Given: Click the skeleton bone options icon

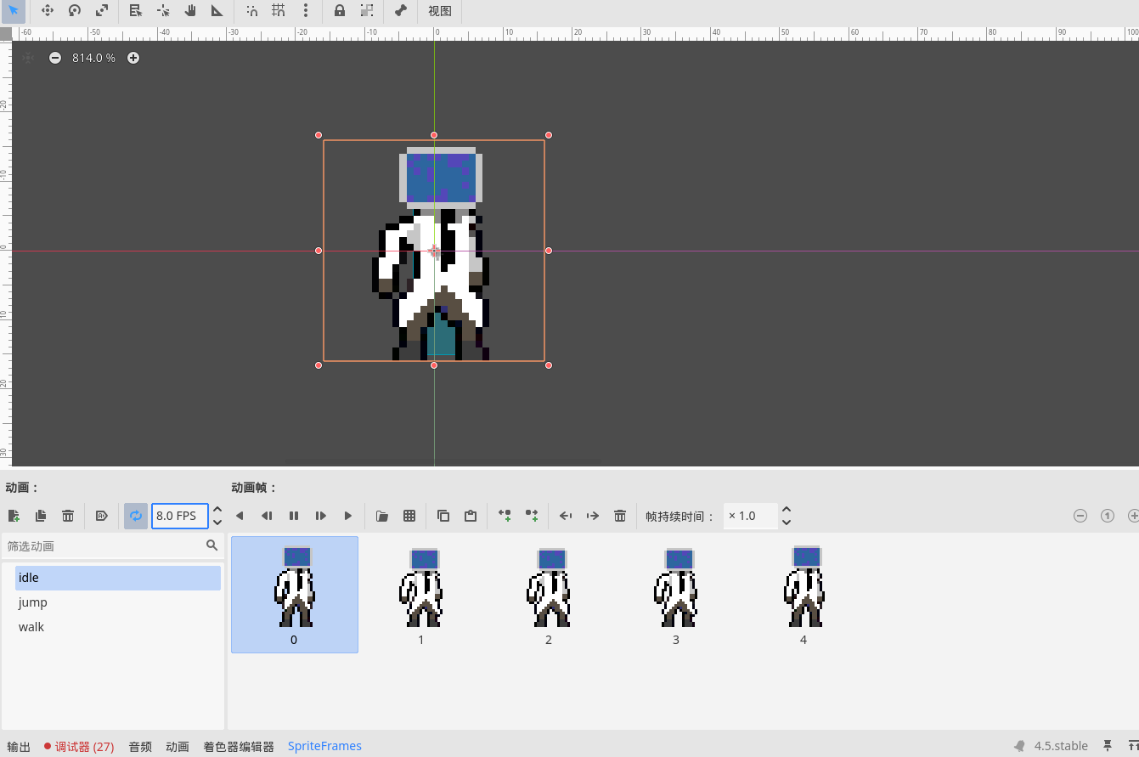Looking at the screenshot, I should [x=401, y=11].
